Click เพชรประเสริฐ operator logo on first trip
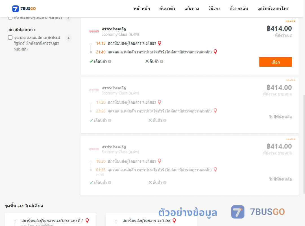 pyautogui.click(x=94, y=31)
